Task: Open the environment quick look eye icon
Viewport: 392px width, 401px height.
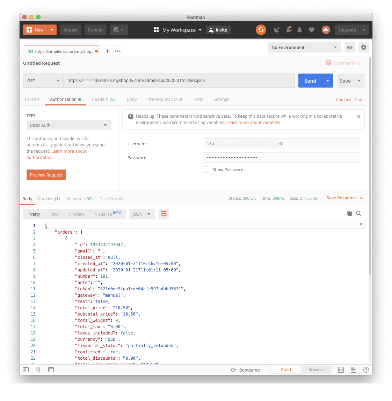Action: pos(350,48)
